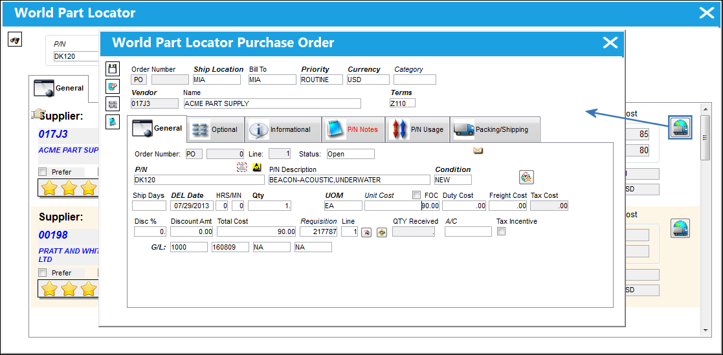The image size is (723, 355).
Task: Click the third star rating for supplier 017J3
Action: (x=89, y=188)
